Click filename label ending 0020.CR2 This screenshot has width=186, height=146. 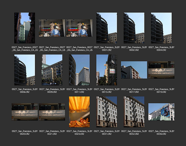[25, 132]
